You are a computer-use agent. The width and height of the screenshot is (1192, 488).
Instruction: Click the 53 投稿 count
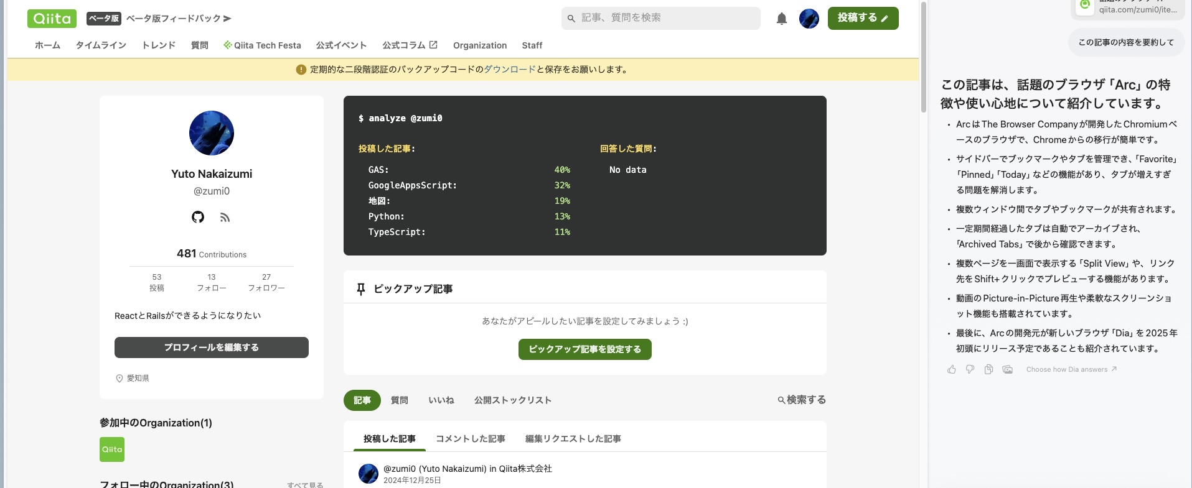pyautogui.click(x=157, y=282)
